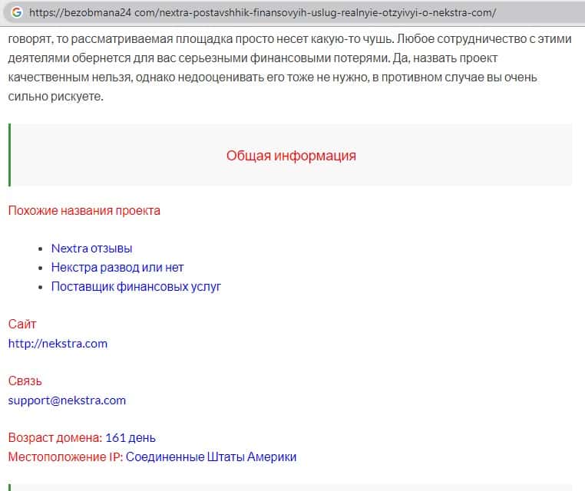Visit the http://nekstra.com link
585x491 pixels.
[58, 344]
